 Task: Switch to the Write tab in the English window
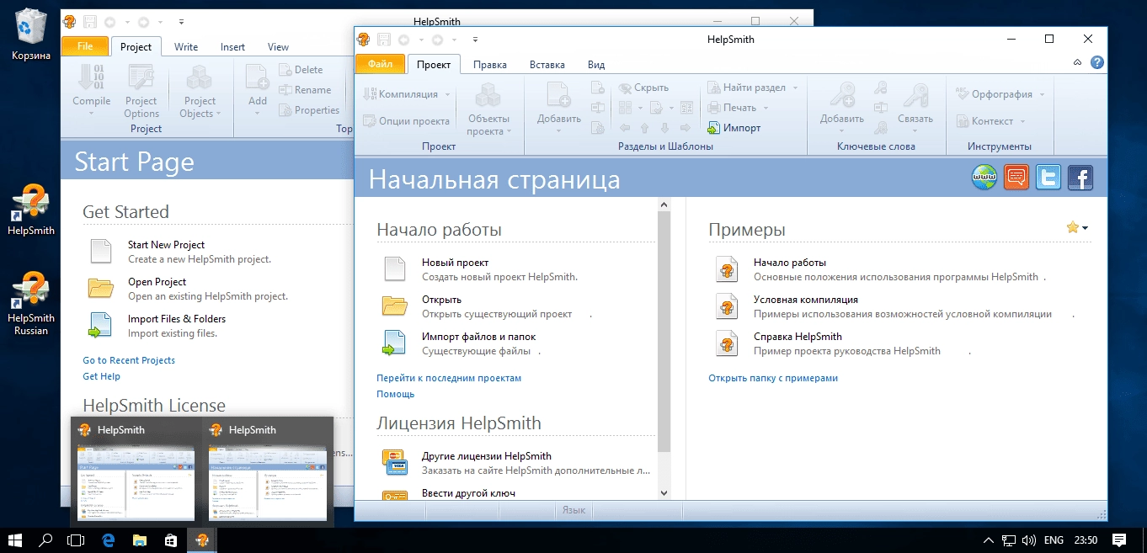186,47
